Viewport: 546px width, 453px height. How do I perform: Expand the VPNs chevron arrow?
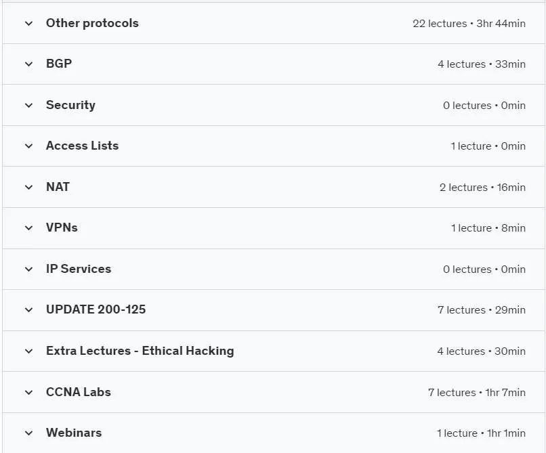pos(29,228)
